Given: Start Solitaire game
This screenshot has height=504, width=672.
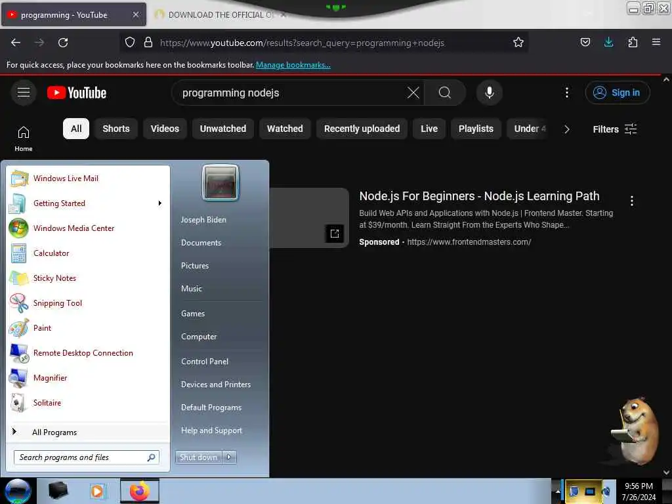Looking at the screenshot, I should point(89,403).
